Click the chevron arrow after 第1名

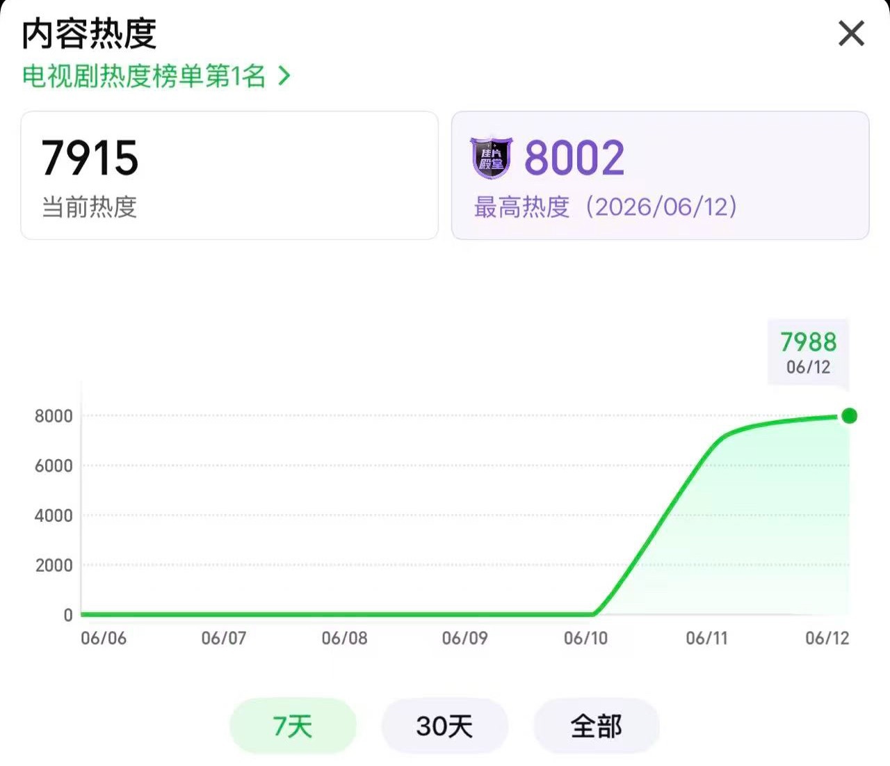[x=284, y=76]
